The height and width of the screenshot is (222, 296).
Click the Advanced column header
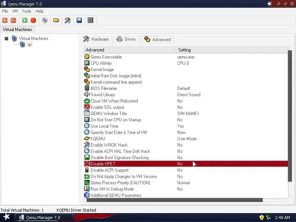(x=128, y=50)
